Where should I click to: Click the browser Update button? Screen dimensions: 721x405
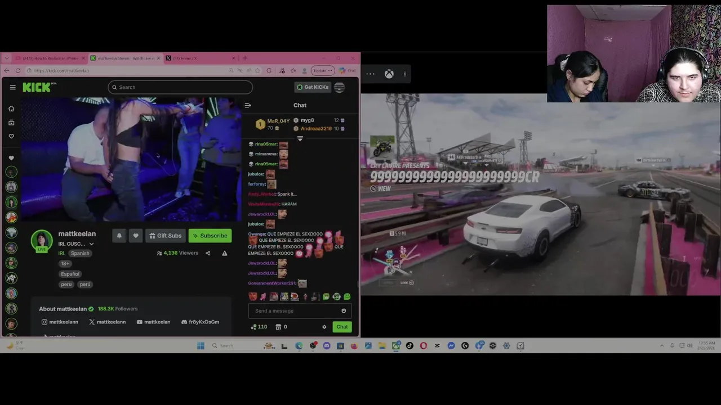pos(323,70)
